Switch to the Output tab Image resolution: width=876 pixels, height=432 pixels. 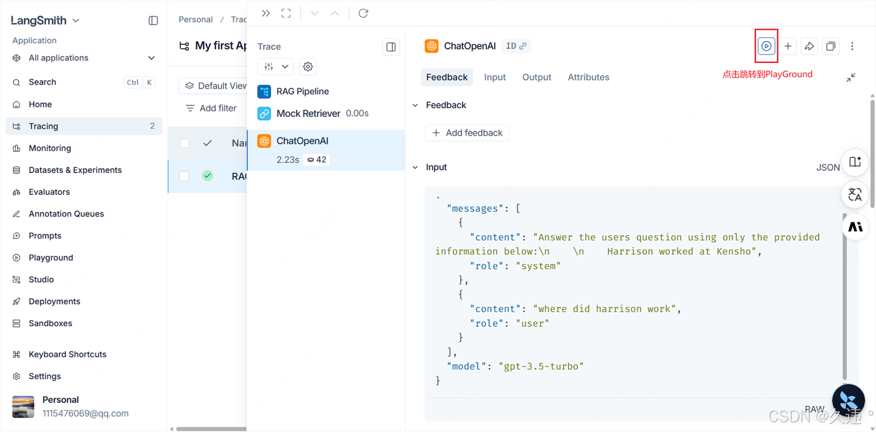click(536, 77)
